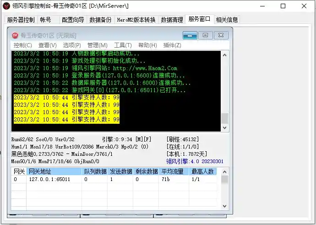The height and width of the screenshot is (225, 316).
Task: Open the 控制(C) menu
Action: [x=22, y=45]
